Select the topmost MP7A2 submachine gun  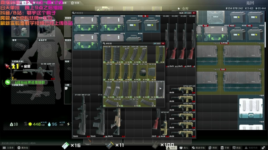point(182,89)
